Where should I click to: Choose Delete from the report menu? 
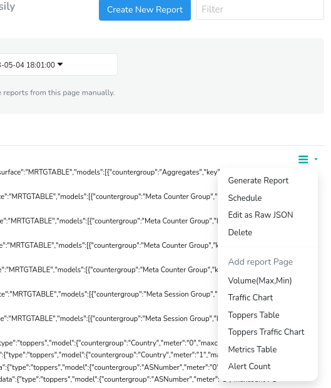[x=240, y=232]
